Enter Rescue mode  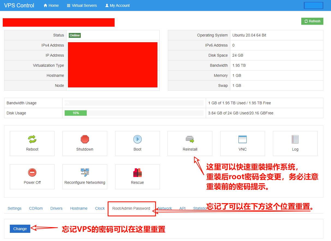pos(137,173)
